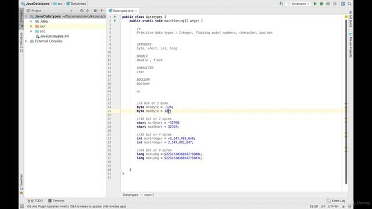Click the long maxLong declaration line

click(x=170, y=158)
